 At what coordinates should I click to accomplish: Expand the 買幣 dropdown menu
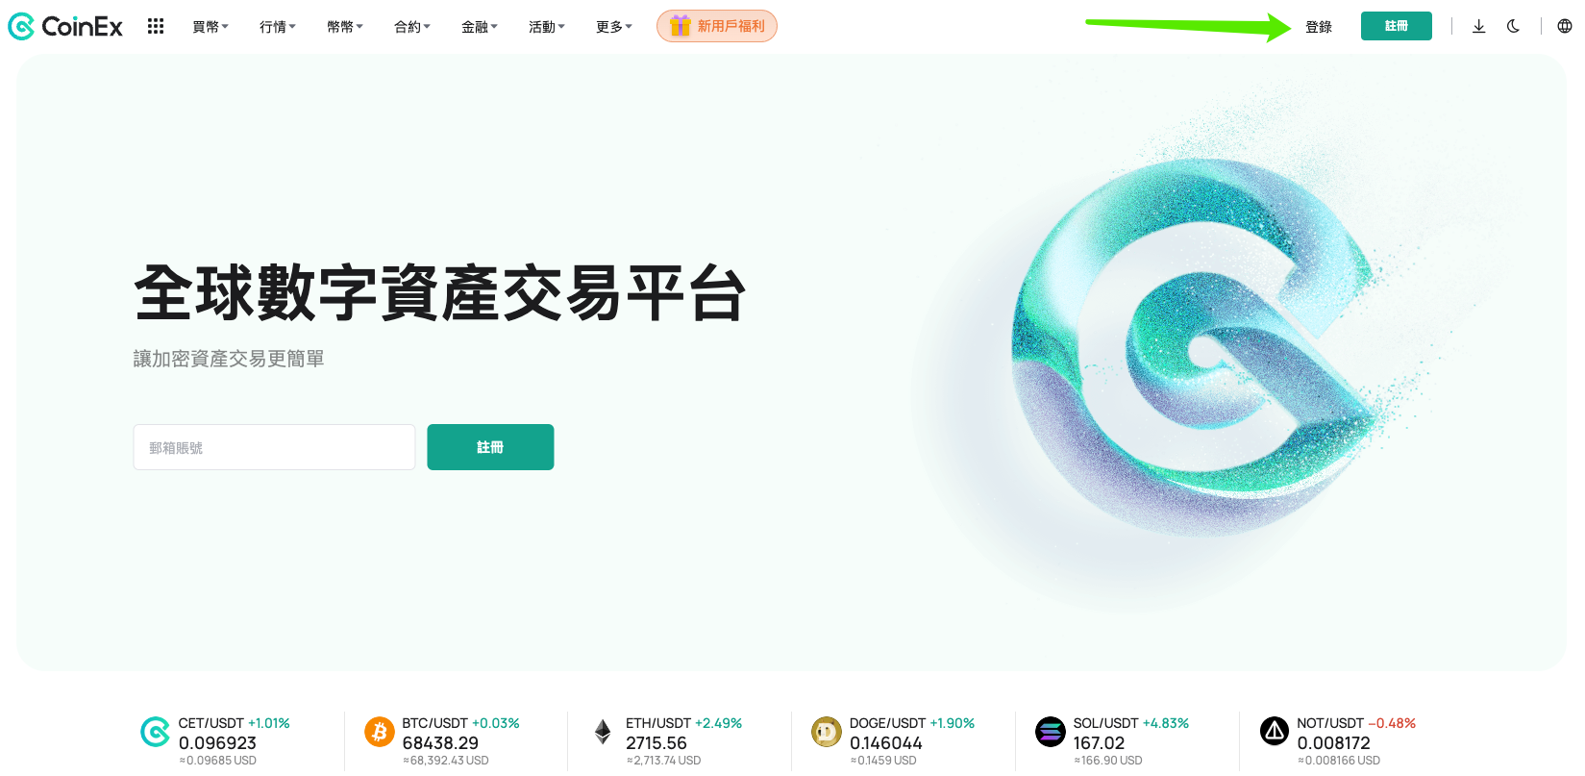pos(211,27)
